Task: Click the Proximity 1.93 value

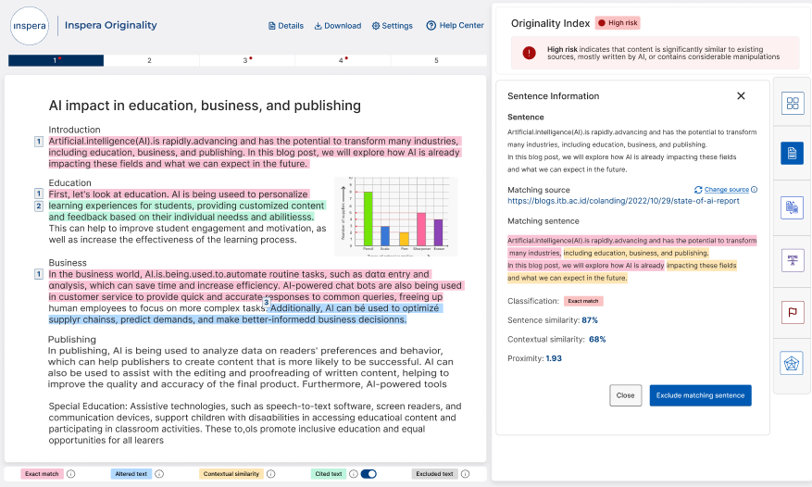Action: point(554,358)
